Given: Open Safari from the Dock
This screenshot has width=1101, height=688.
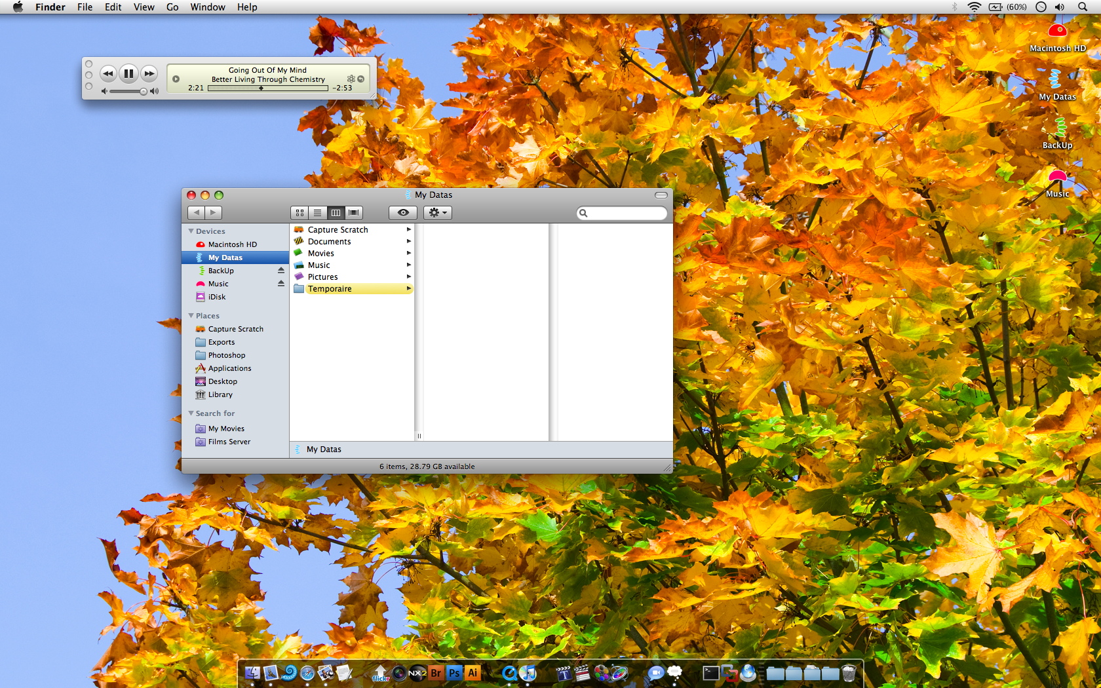Looking at the screenshot, I should (307, 673).
